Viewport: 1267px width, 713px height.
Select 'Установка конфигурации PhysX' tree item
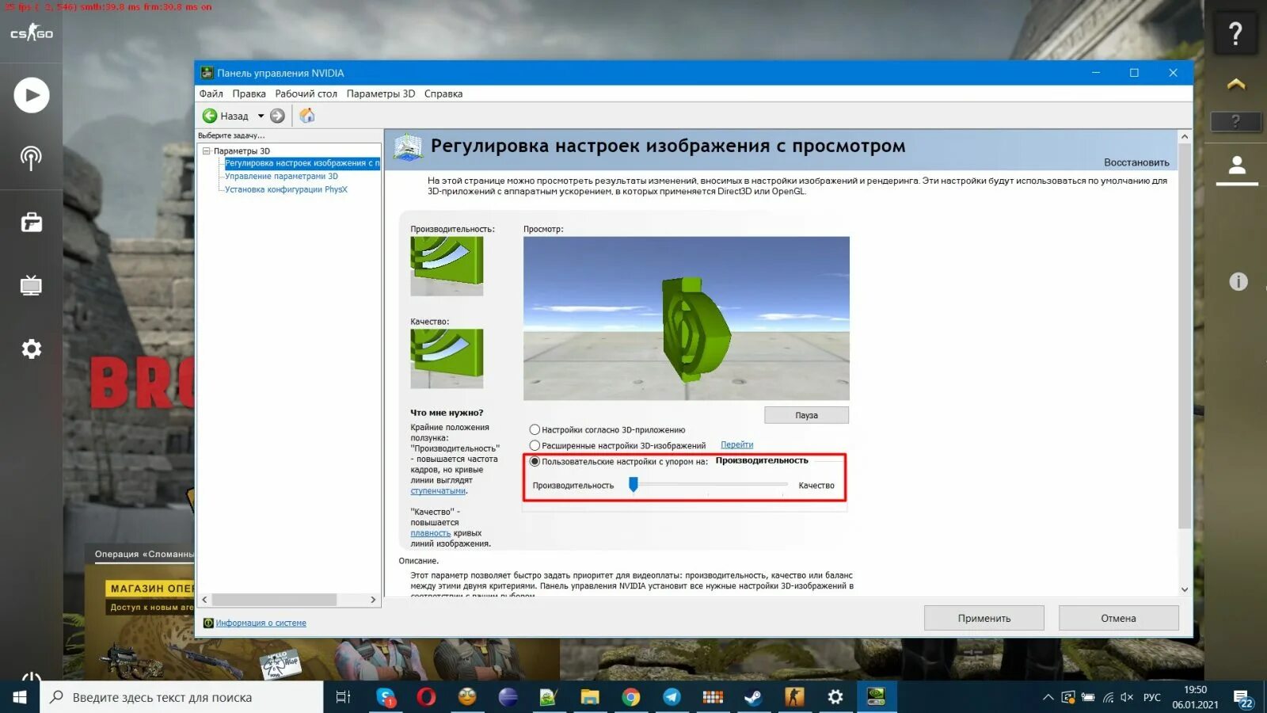coord(286,189)
